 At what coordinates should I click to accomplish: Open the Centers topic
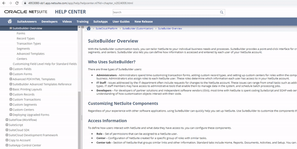[22, 59]
